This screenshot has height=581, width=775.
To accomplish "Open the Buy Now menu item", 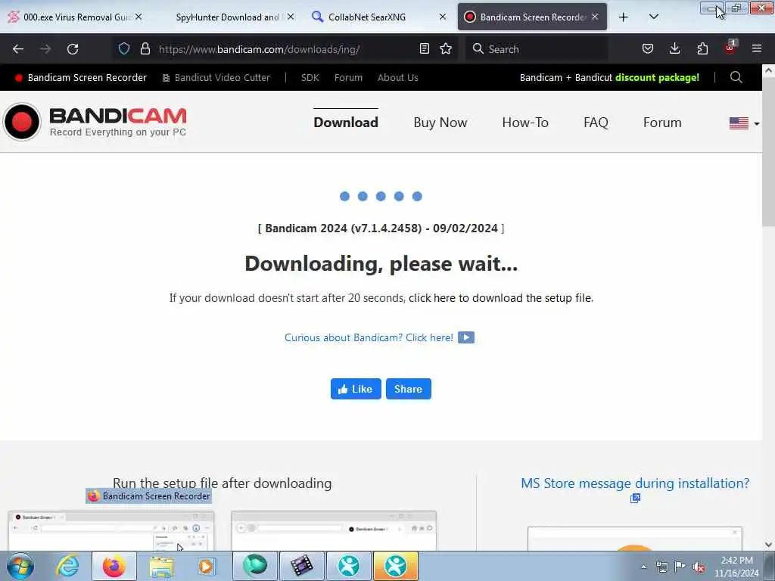I will [440, 123].
